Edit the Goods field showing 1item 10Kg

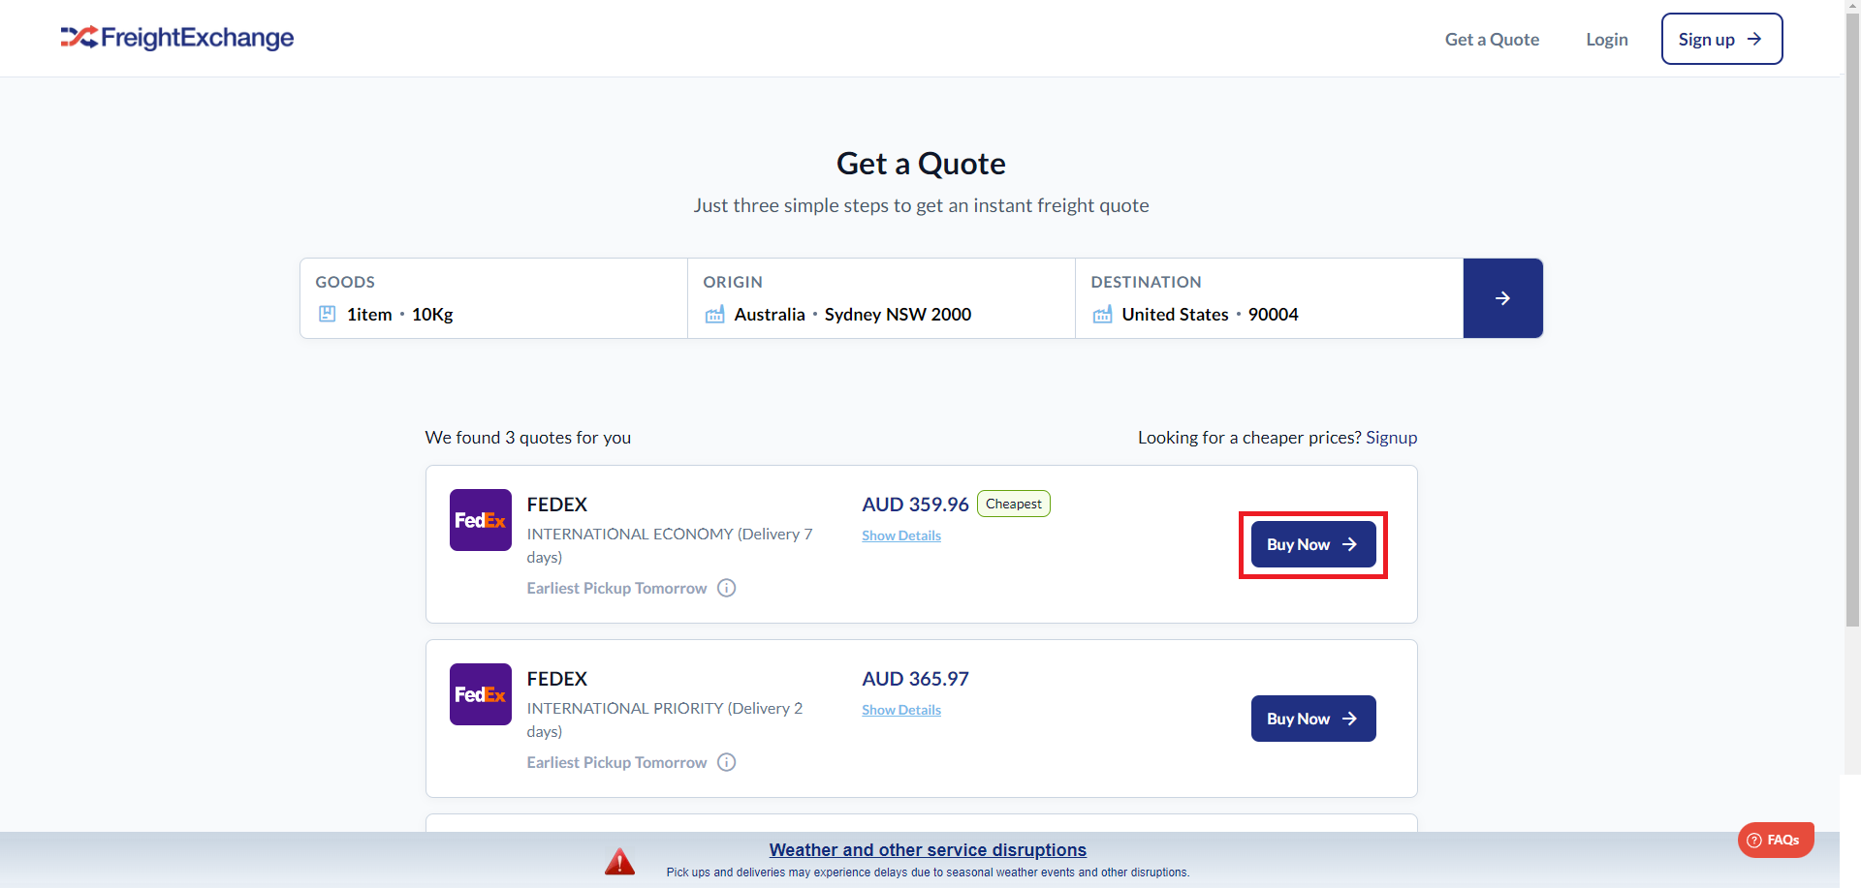click(493, 298)
